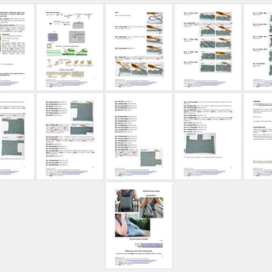The height and width of the screenshot is (272, 272).
Task: Open the page with three hook photos at bottom
Action: (139, 47)
